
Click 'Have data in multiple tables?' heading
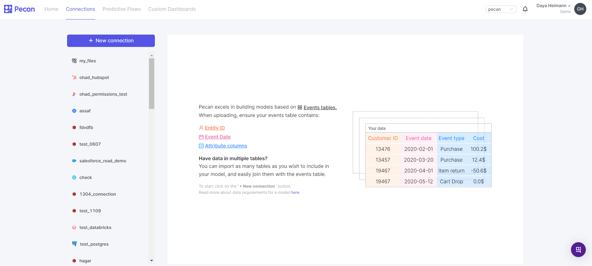[233, 158]
